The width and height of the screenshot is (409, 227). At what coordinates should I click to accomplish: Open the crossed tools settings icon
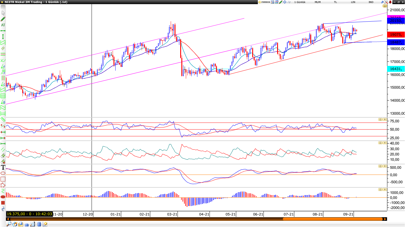point(386,2)
